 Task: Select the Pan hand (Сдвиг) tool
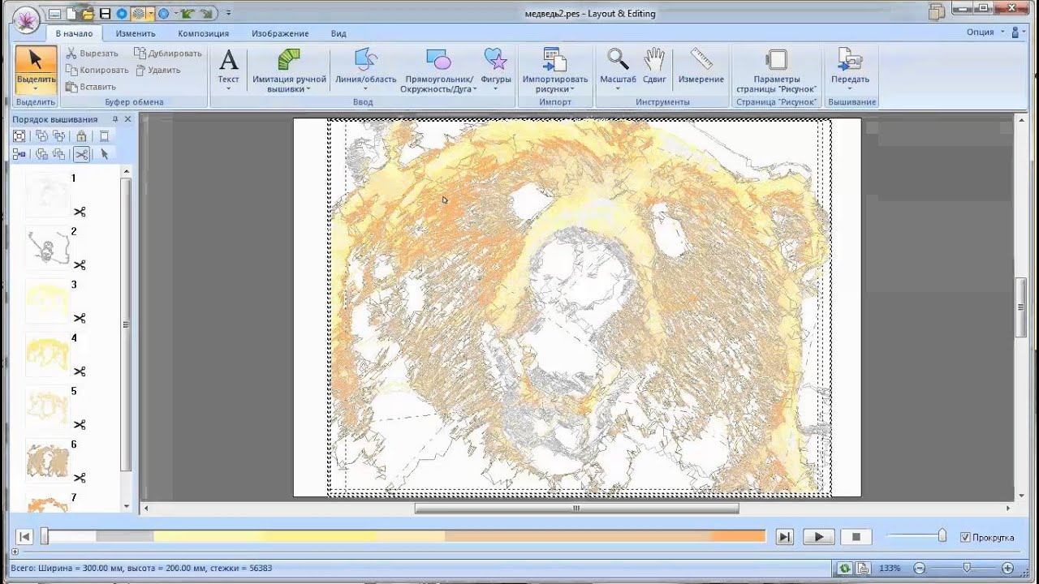point(654,66)
